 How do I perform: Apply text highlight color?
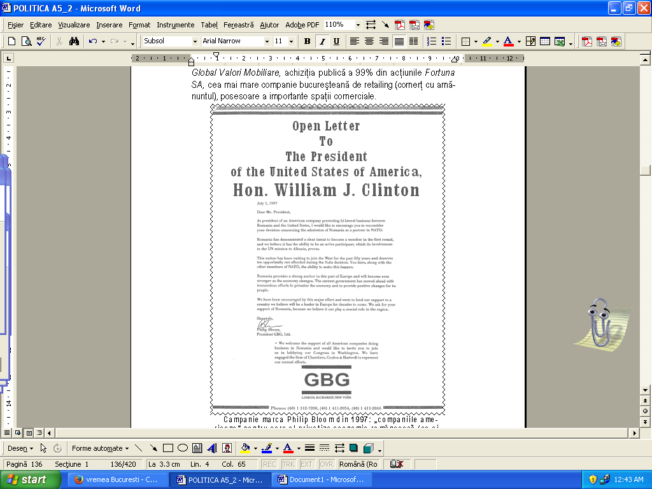[x=487, y=41]
